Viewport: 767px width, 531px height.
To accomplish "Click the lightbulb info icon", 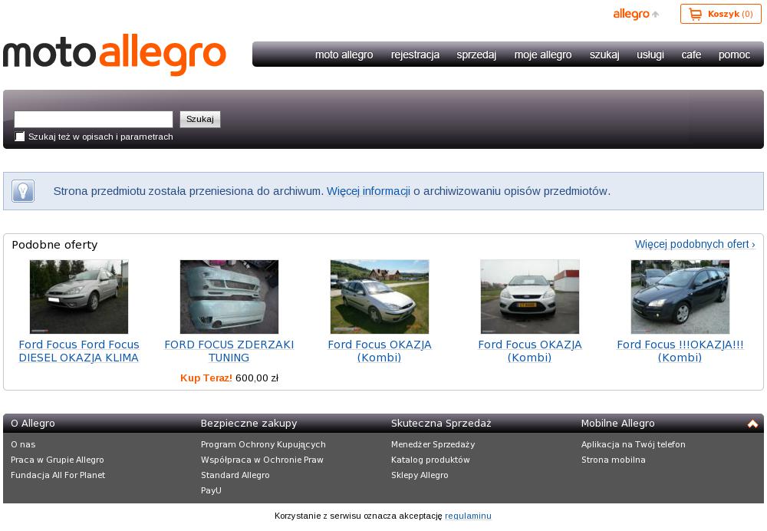I will tap(23, 191).
